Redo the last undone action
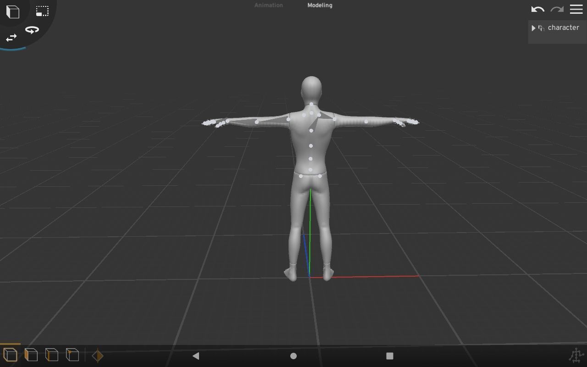 coord(557,9)
